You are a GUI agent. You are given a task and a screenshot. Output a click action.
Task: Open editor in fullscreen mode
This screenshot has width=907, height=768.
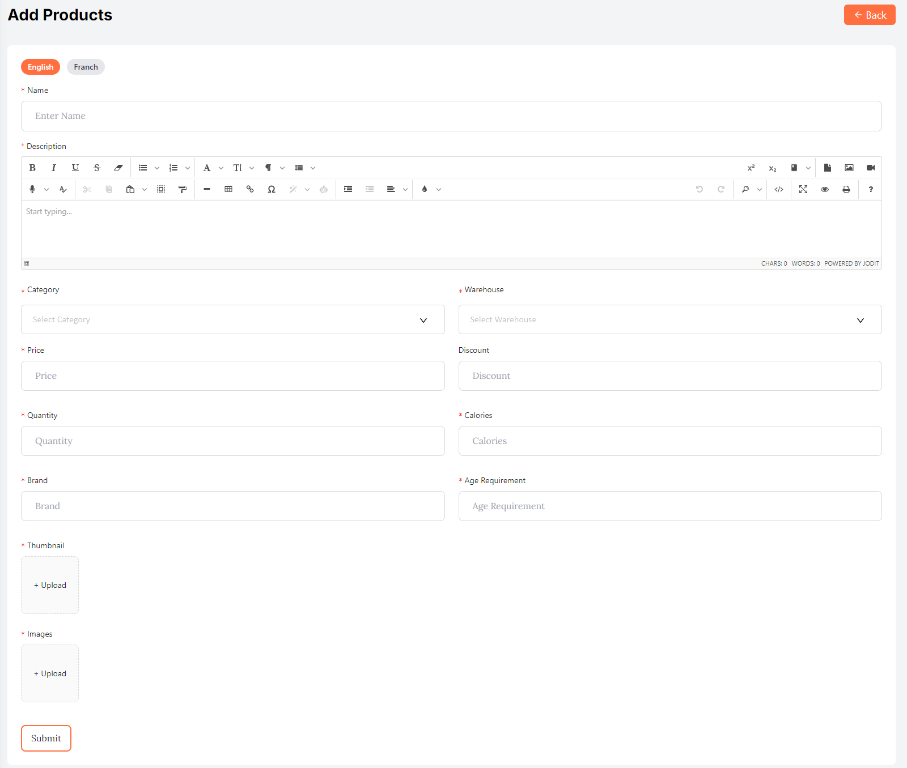(803, 189)
